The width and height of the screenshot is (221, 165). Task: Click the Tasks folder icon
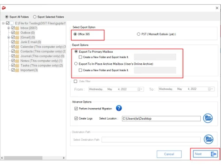click(x=17, y=66)
